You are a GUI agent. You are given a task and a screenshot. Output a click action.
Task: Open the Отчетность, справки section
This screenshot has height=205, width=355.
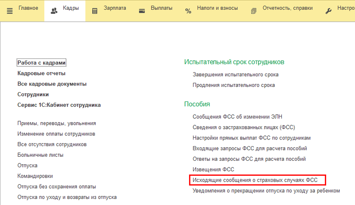288,8
